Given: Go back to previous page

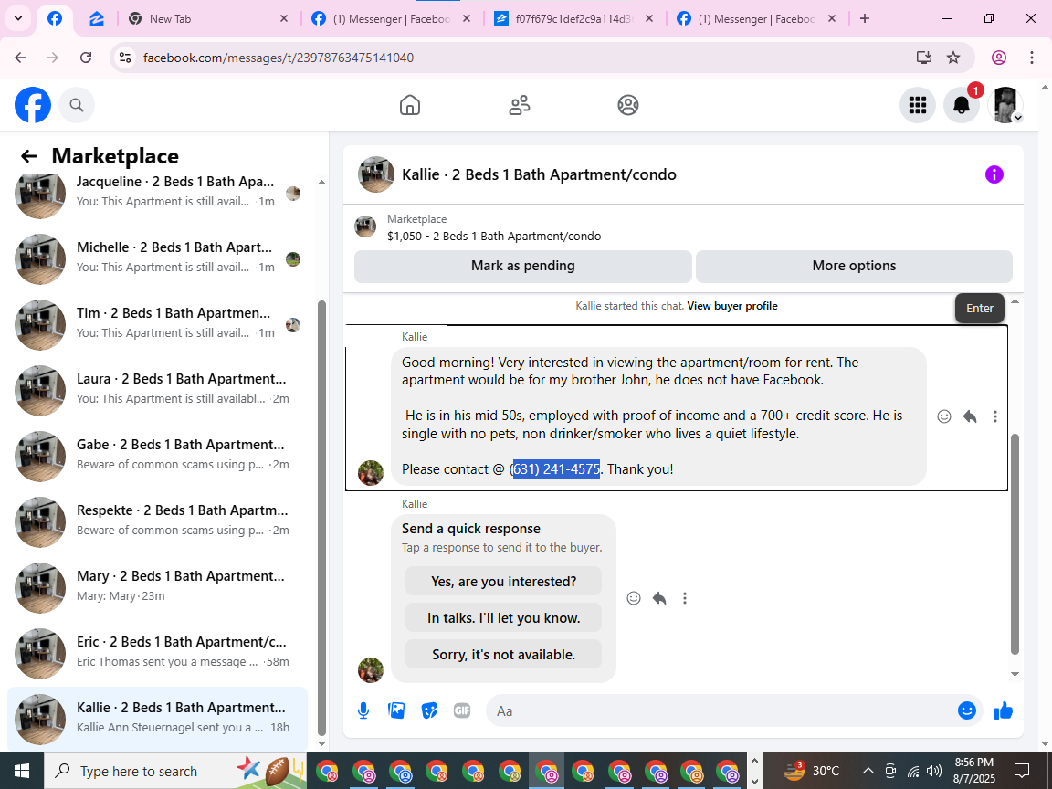Looking at the screenshot, I should (x=20, y=58).
